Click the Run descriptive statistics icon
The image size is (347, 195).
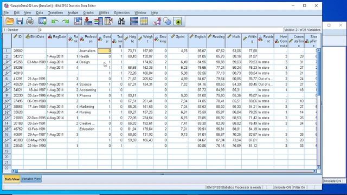click(108, 21)
